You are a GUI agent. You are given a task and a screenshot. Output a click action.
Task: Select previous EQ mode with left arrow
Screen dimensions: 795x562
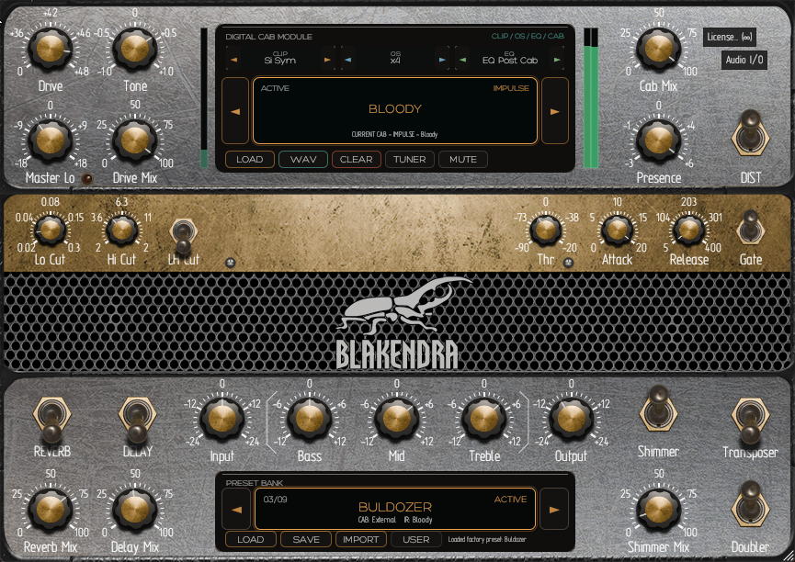(462, 60)
